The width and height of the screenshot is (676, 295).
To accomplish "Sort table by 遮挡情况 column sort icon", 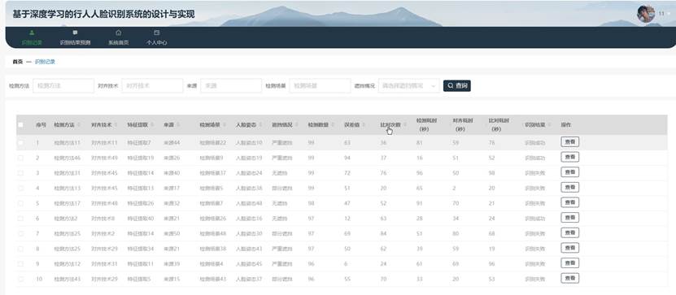I will click(x=297, y=125).
